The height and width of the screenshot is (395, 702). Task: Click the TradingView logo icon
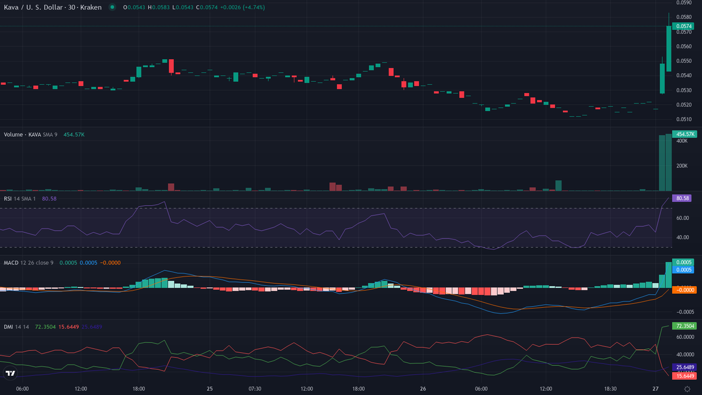click(x=11, y=373)
